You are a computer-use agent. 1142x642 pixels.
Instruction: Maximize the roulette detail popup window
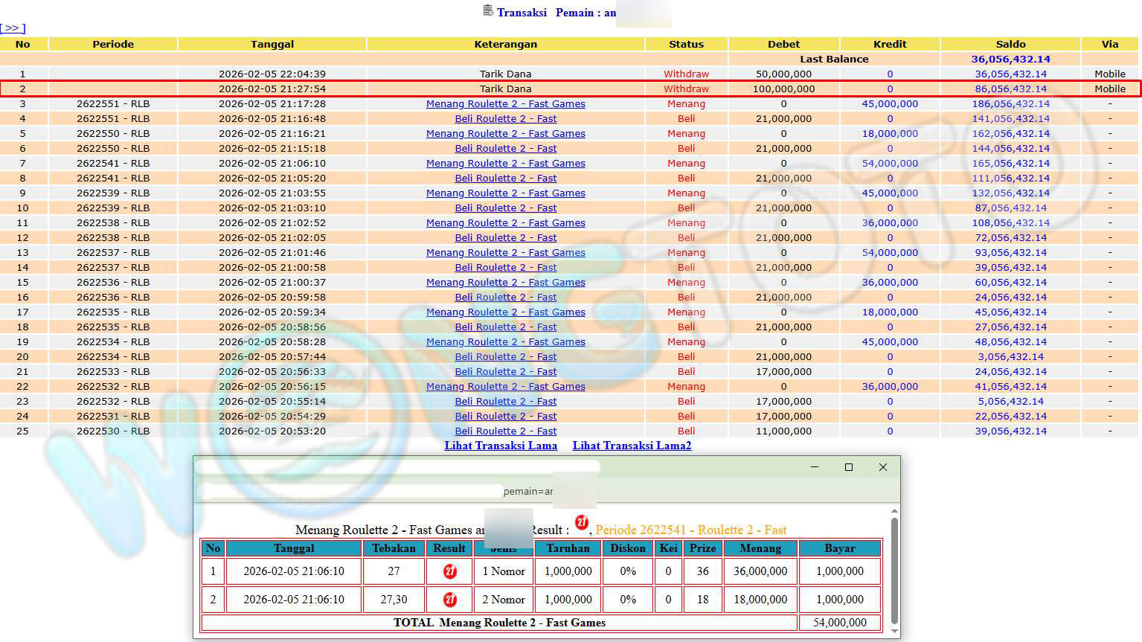(848, 467)
